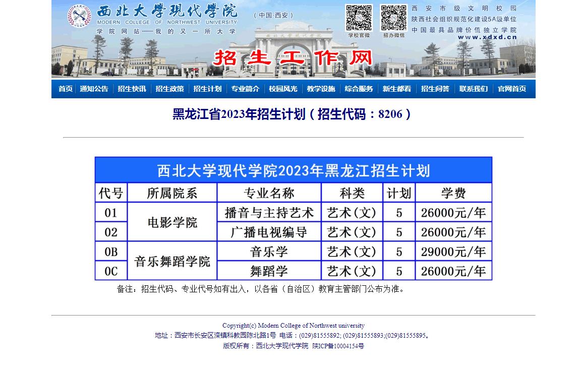This screenshot has width=580, height=378.
Task: Open 官网首页 navigation link
Action: click(512, 89)
